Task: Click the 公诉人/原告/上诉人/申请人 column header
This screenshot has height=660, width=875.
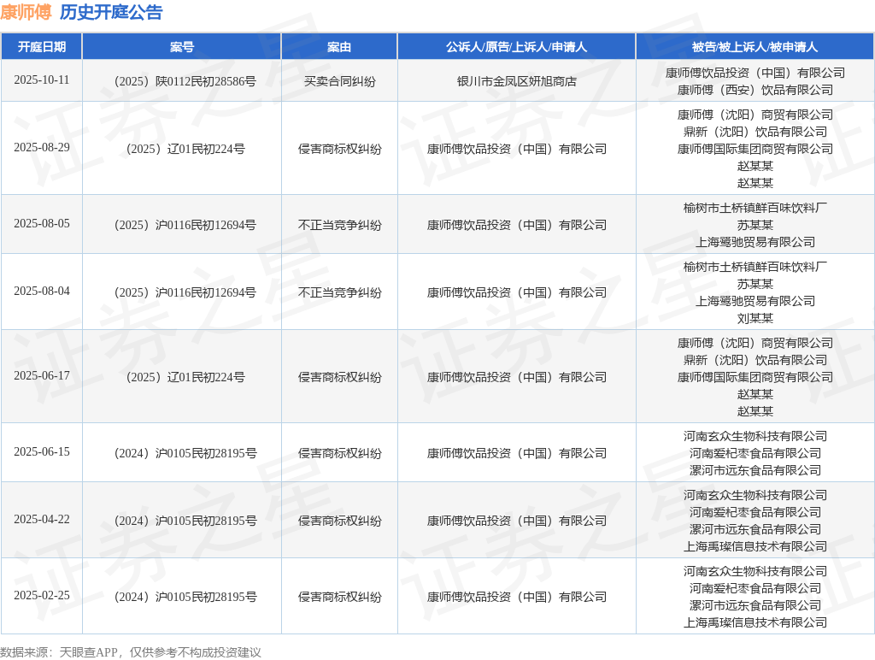Action: click(x=516, y=47)
